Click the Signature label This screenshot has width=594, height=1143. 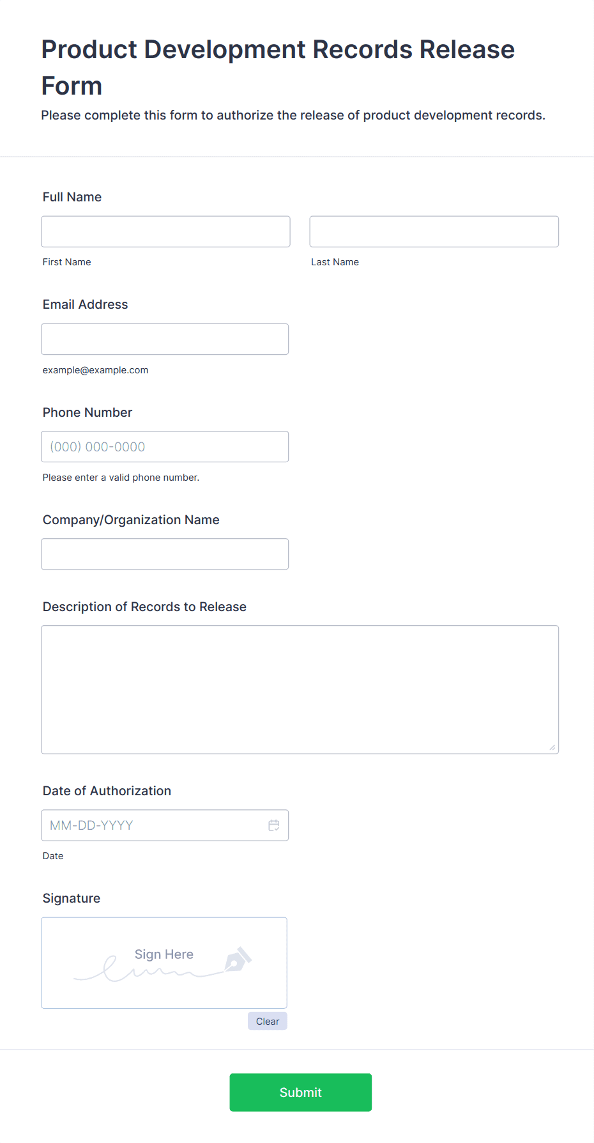click(72, 898)
